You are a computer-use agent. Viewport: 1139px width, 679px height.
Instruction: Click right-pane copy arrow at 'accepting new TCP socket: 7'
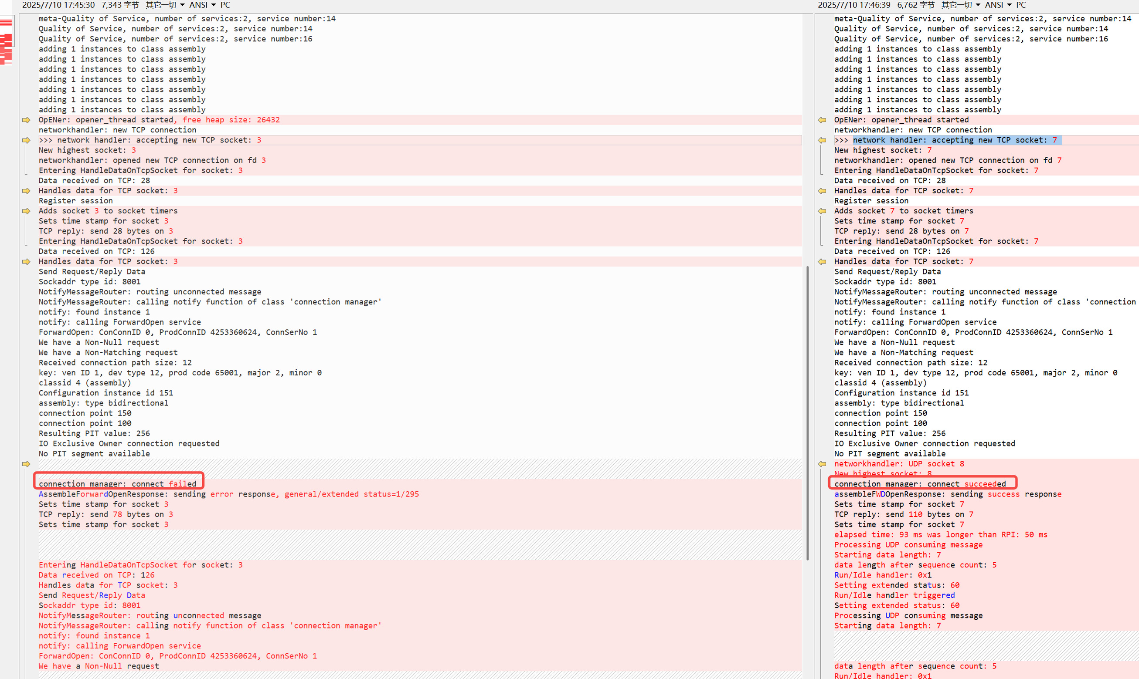coord(822,140)
